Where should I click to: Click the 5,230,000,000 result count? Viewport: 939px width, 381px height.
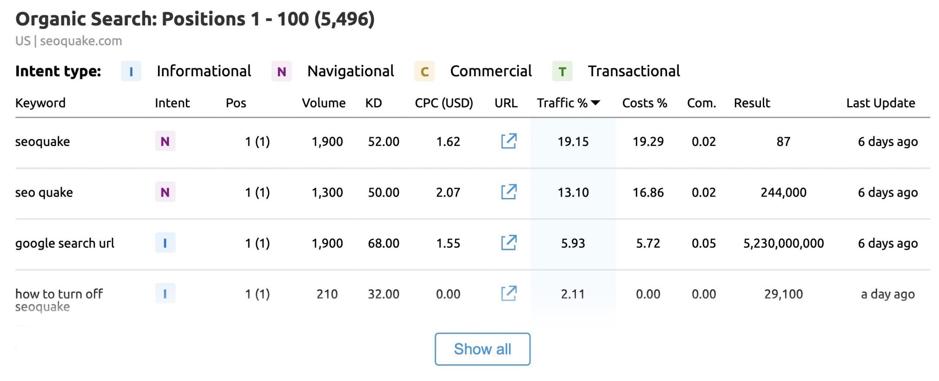tap(783, 243)
